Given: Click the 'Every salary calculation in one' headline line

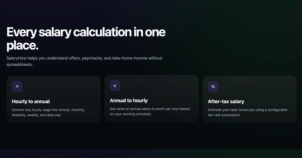Looking at the screenshot, I should (86, 32).
